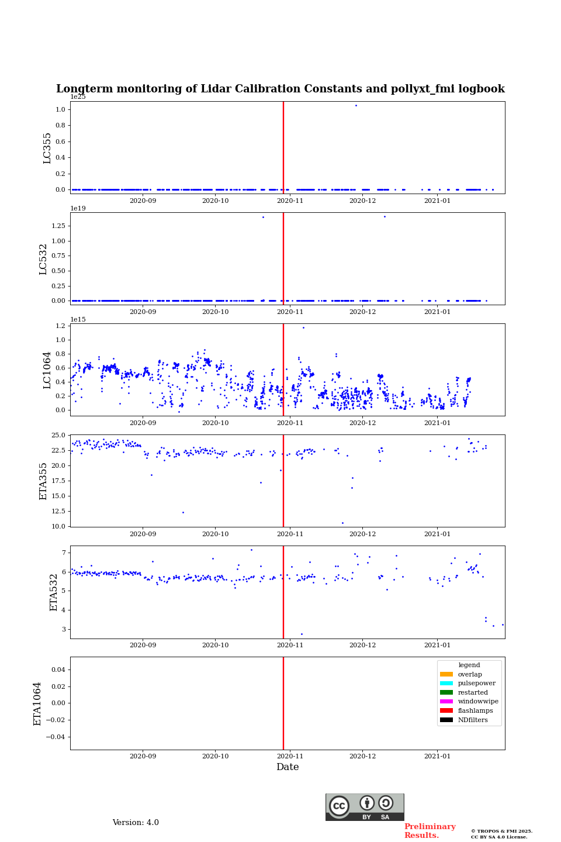Viewport: 561px width, 842px height.
Task: Click the red Preliminary Results text
Action: [x=430, y=831]
